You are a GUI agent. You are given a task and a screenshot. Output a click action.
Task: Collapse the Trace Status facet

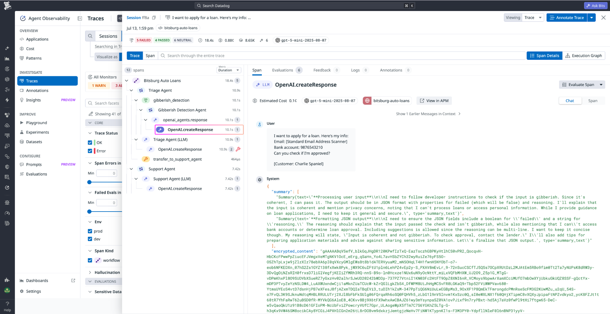90,133
